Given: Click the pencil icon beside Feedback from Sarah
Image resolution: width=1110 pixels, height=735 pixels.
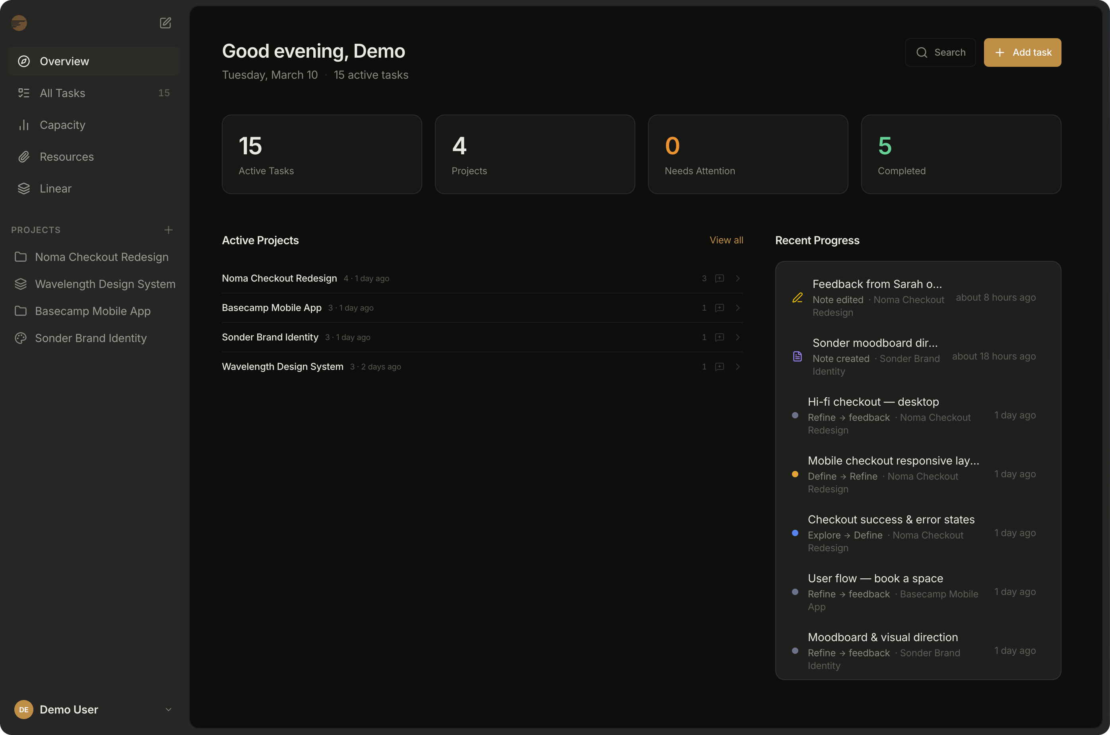Looking at the screenshot, I should click(x=798, y=297).
